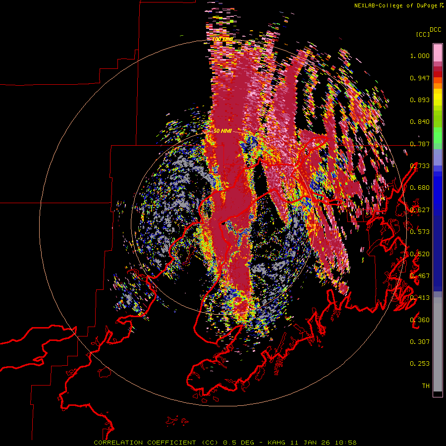Pick the gray band of the color scale
This screenshot has width=446, height=446.
click(x=438, y=344)
